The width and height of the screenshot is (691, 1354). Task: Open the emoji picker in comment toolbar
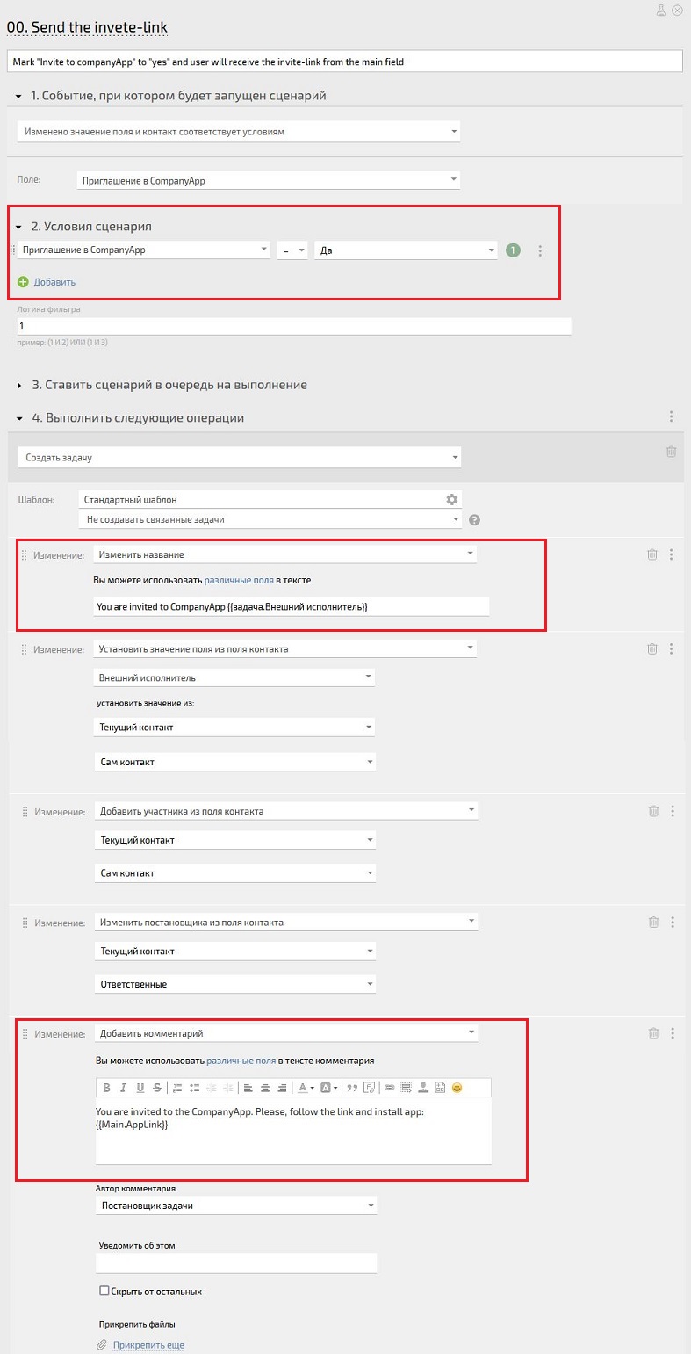pos(457,1088)
